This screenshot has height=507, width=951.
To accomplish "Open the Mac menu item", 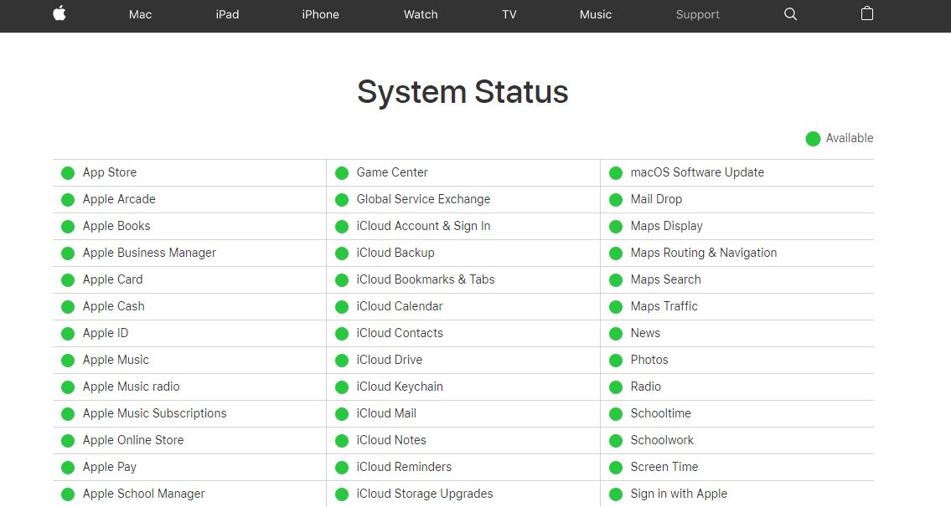I will coord(140,14).
